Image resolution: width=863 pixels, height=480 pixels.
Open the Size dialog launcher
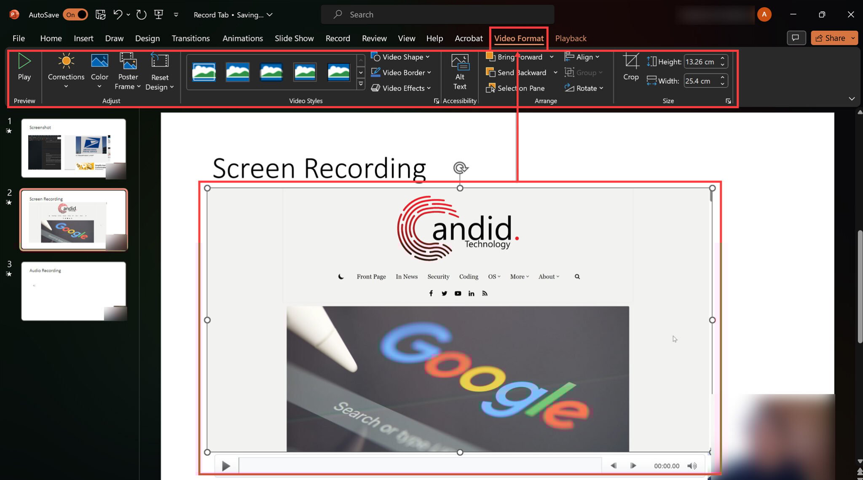(x=728, y=101)
